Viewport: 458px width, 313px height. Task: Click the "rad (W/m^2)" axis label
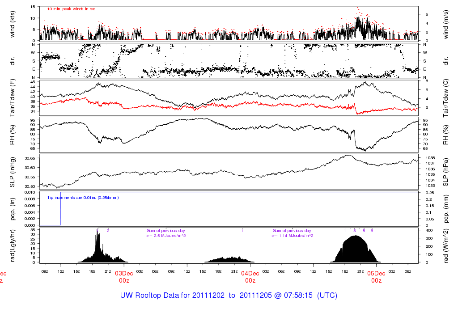tap(445, 246)
